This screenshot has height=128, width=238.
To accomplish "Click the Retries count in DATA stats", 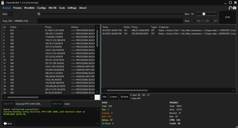I will 111,120.
